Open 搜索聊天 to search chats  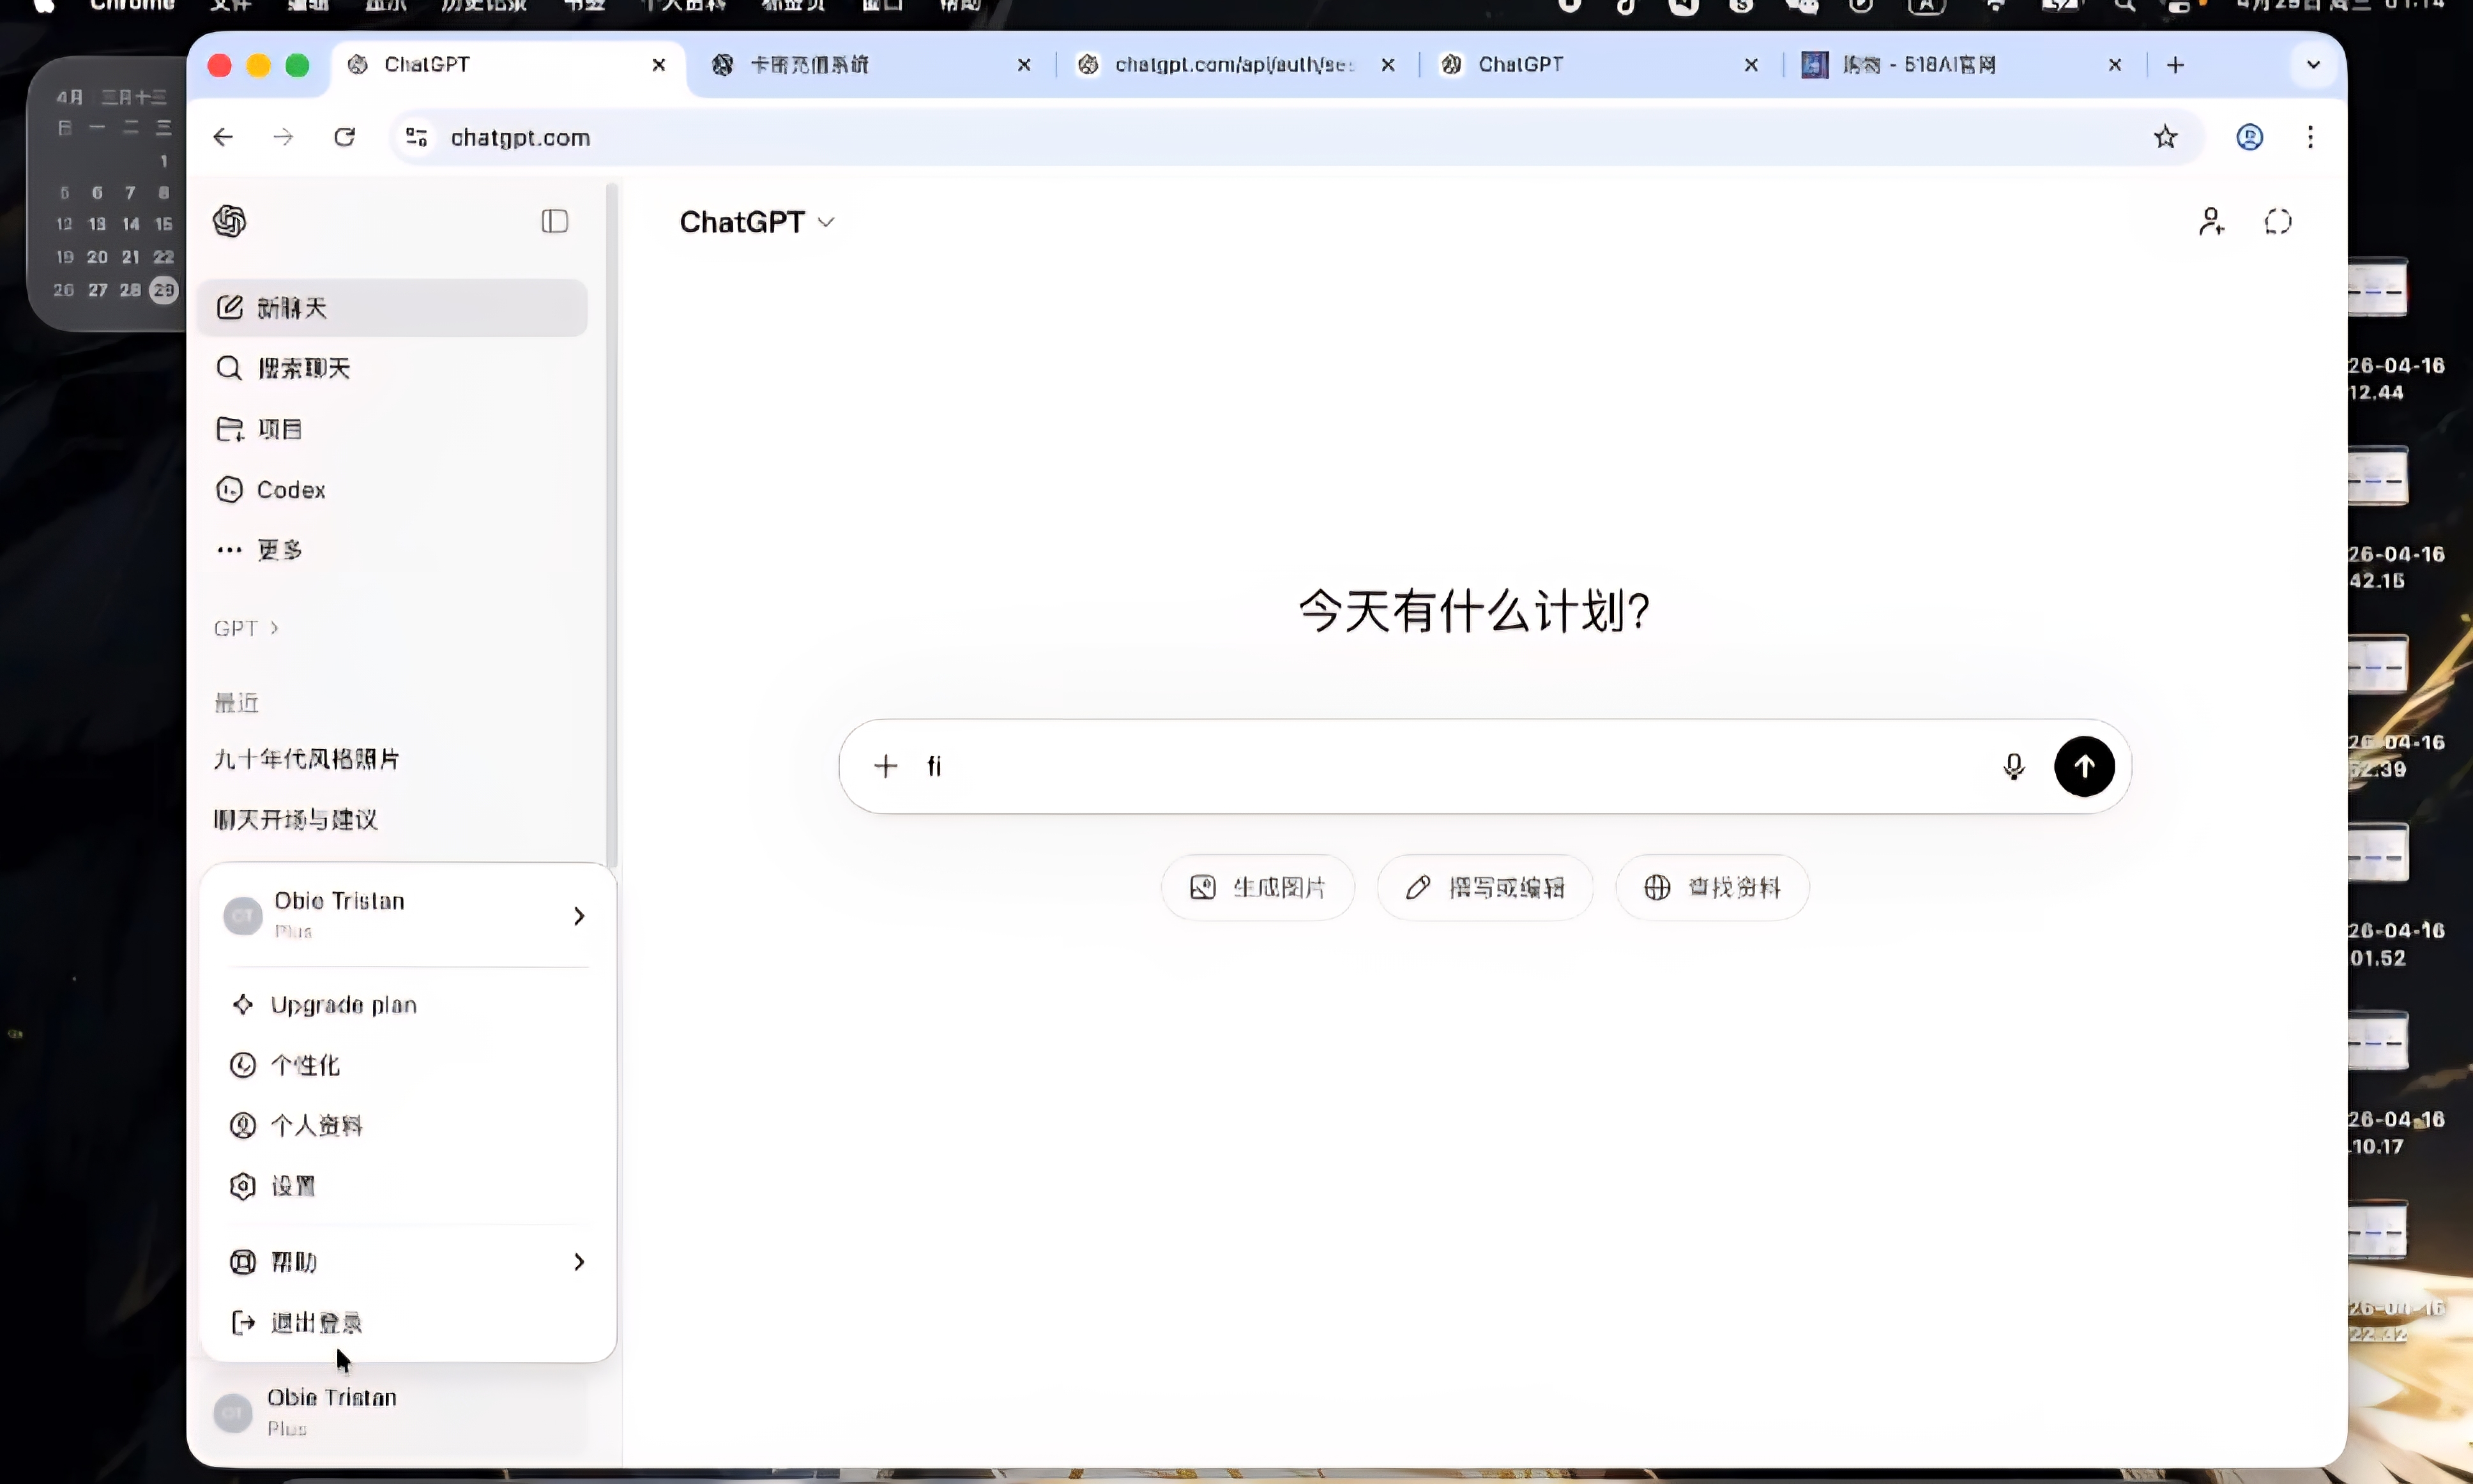392,368
